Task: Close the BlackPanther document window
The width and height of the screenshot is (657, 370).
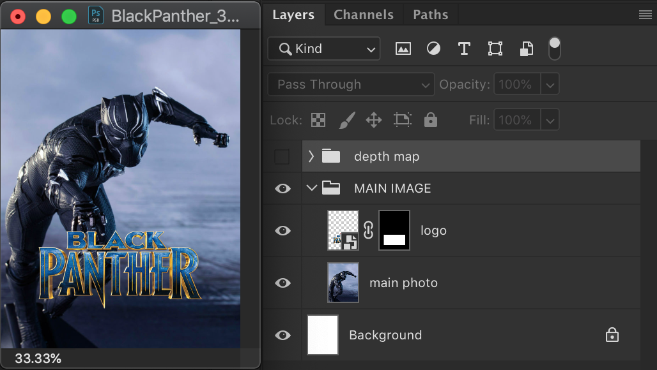Action: (x=18, y=17)
